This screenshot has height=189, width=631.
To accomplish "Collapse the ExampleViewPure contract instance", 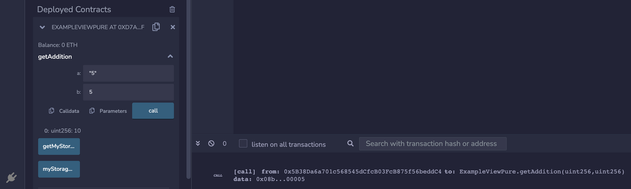I will 42,27.
